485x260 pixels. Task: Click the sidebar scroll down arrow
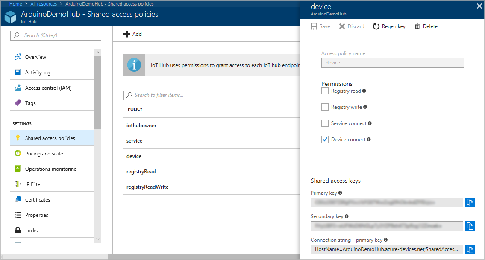tap(98, 240)
